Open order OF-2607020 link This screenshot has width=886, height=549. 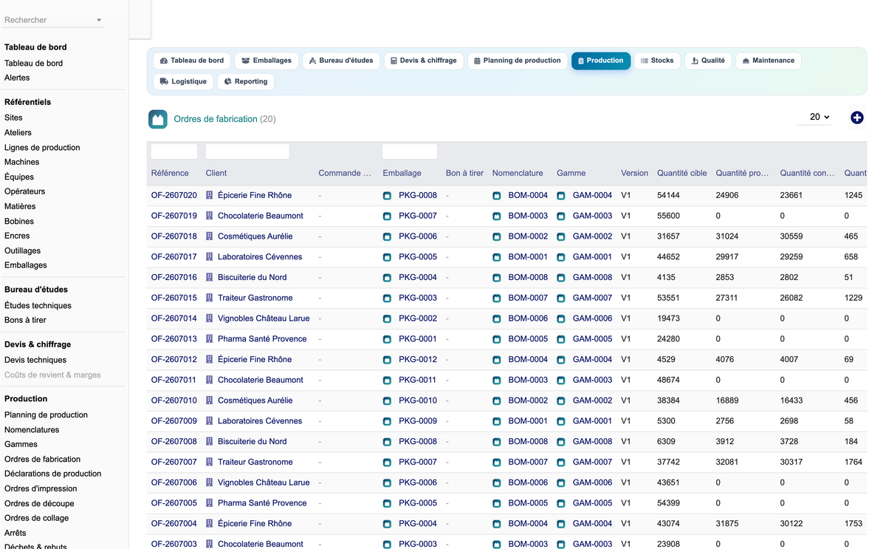point(174,195)
